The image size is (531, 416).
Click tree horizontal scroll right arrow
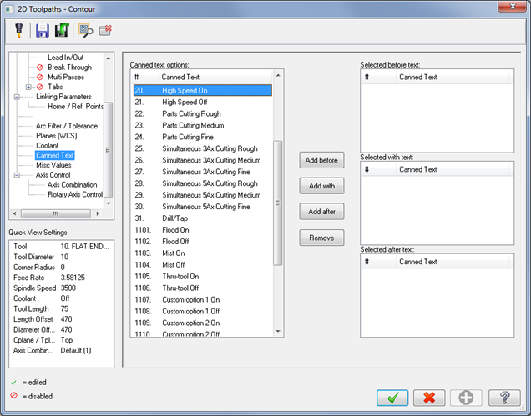(x=98, y=213)
